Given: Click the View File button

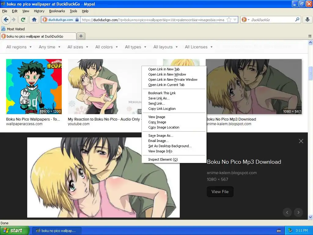Looking at the screenshot, I should [220, 192].
